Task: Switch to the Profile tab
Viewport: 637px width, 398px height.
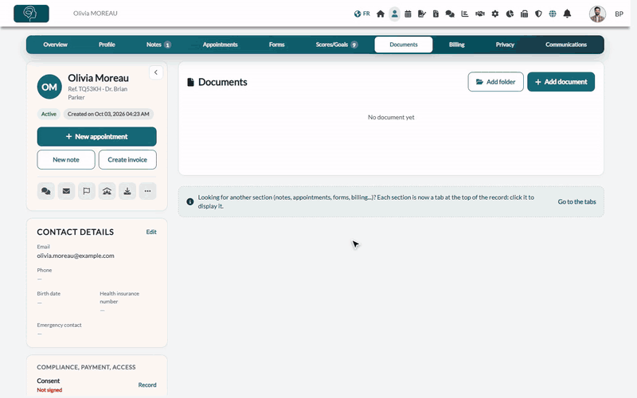Action: (107, 45)
